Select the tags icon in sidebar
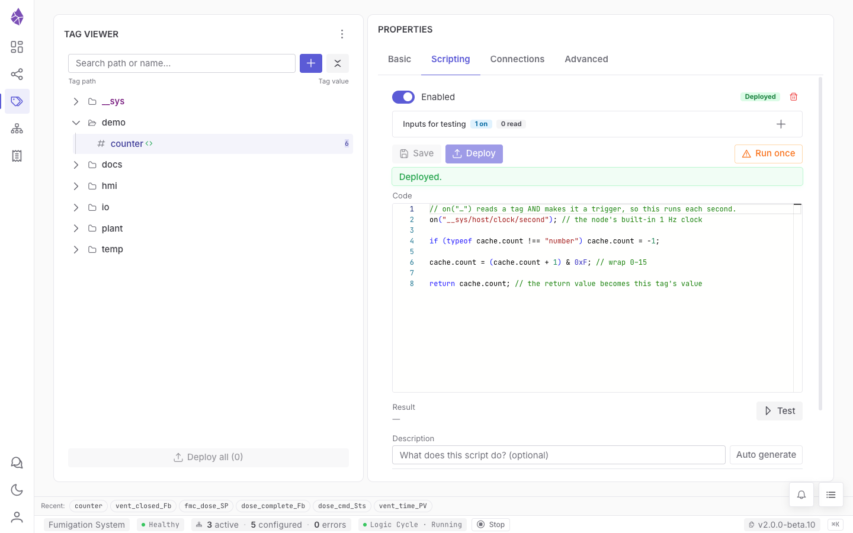Viewport: 853px width, 533px height. [17, 101]
